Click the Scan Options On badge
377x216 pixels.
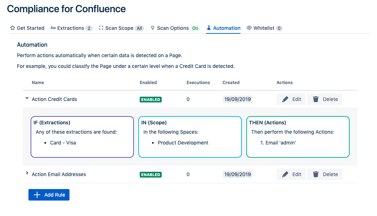[195, 28]
